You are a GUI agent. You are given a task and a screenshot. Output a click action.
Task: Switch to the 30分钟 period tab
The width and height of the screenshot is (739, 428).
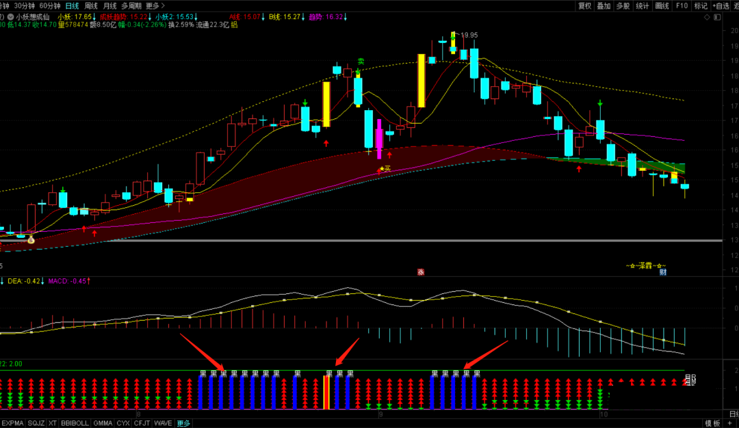point(24,5)
